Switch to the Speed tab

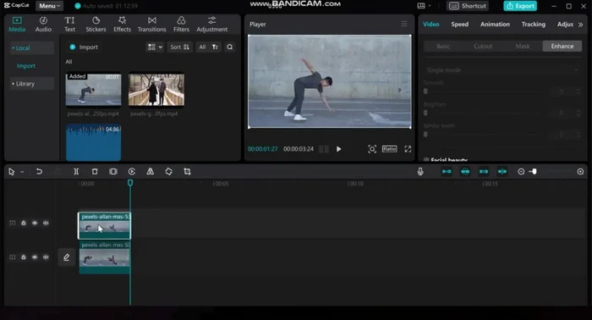click(x=459, y=25)
